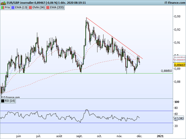
Task: Click the 2021 time axis label
Action: 160,136
